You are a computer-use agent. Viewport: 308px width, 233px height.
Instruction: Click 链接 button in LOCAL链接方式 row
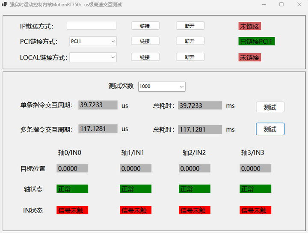click(x=145, y=57)
